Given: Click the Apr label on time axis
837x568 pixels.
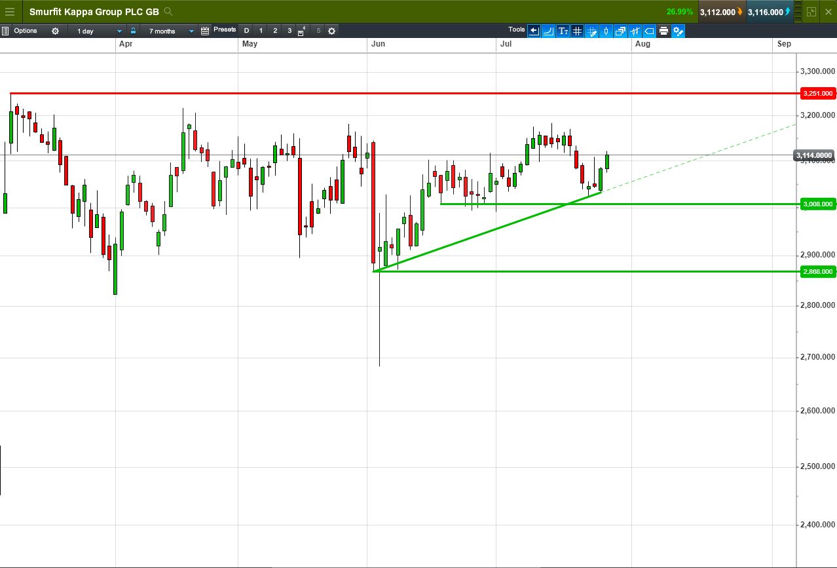Looking at the screenshot, I should pos(126,44).
